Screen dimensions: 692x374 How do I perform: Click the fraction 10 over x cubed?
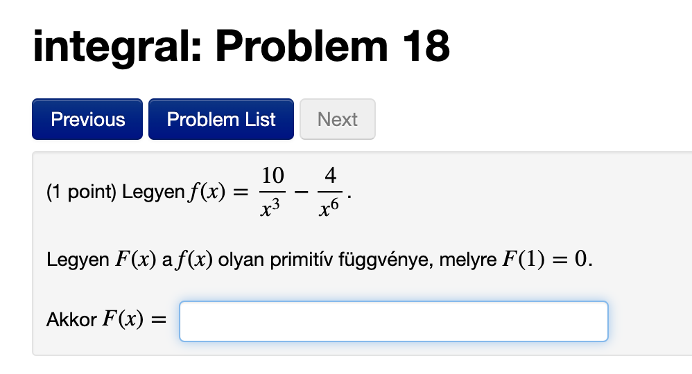pos(273,192)
